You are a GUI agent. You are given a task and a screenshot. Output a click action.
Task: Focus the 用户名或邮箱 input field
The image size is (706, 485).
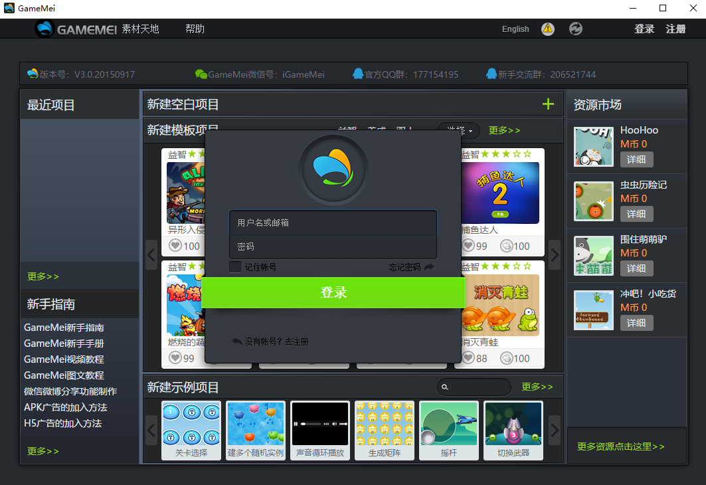click(x=333, y=223)
